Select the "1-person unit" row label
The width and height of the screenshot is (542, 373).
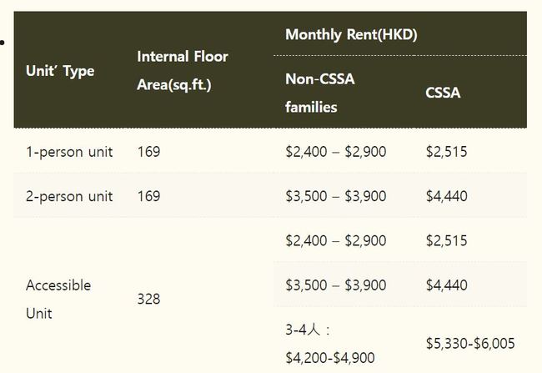(69, 152)
